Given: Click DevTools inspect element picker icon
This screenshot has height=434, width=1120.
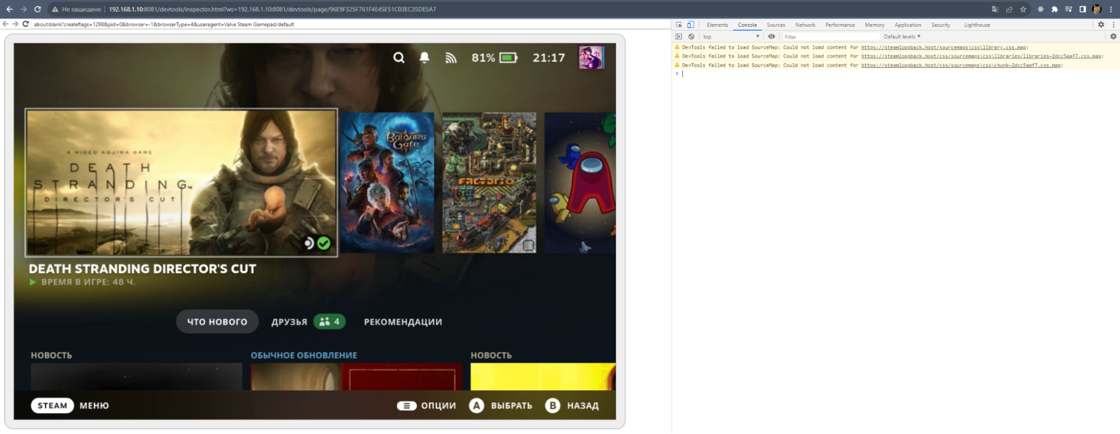Looking at the screenshot, I should 679,25.
